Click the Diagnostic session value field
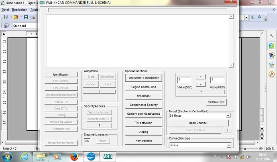This screenshot has width=277, height=162. pyautogui.click(x=87, y=141)
